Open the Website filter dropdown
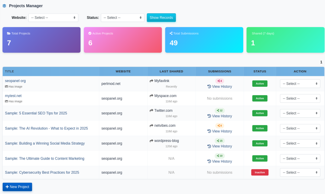Screen dimensions: 325x194 click(53, 18)
